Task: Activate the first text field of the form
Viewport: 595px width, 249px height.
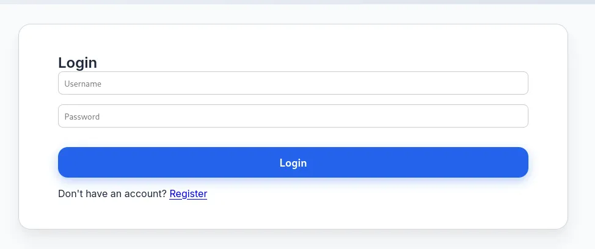Action: coord(293,84)
